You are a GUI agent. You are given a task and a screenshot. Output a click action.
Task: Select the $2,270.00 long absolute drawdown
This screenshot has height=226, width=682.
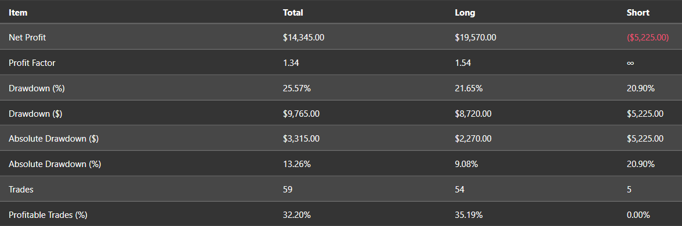tap(473, 139)
